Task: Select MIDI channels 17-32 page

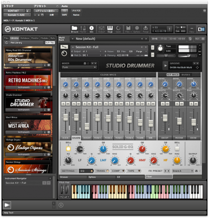Action: coord(164,39)
